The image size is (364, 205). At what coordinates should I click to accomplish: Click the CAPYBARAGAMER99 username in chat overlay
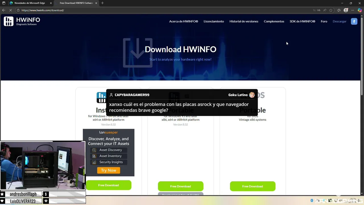(x=132, y=95)
